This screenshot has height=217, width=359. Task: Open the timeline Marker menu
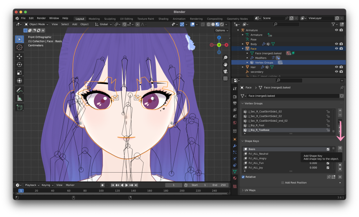70,185
